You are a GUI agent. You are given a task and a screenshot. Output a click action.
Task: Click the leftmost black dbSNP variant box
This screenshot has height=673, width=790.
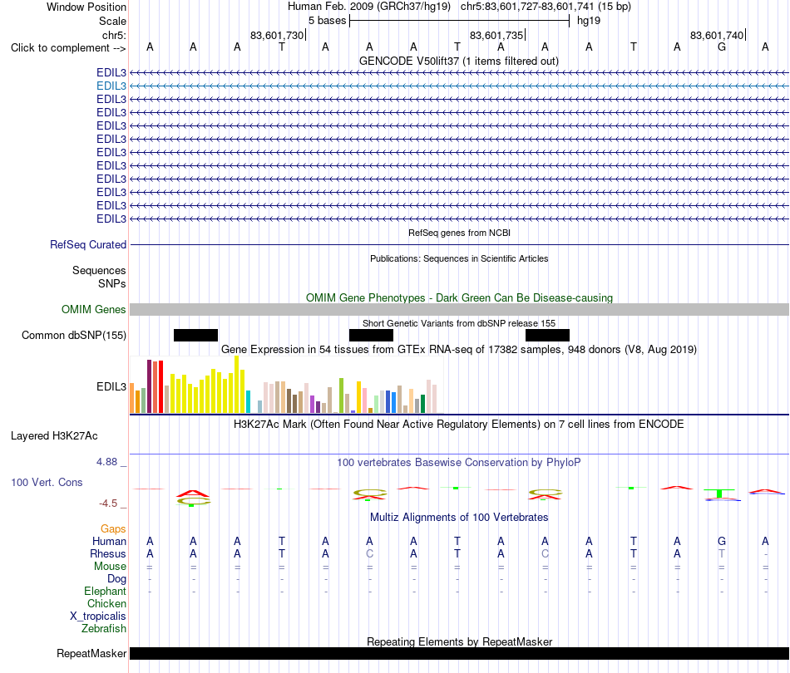(x=195, y=335)
